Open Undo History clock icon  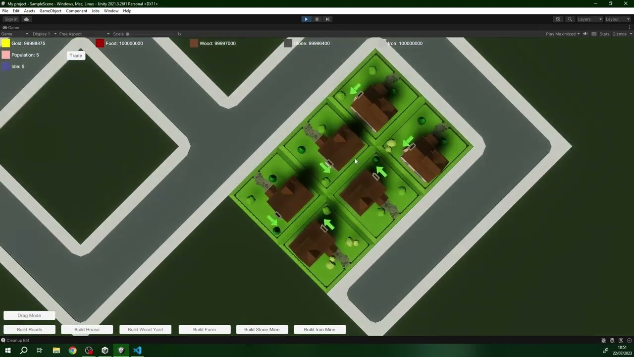[558, 19]
